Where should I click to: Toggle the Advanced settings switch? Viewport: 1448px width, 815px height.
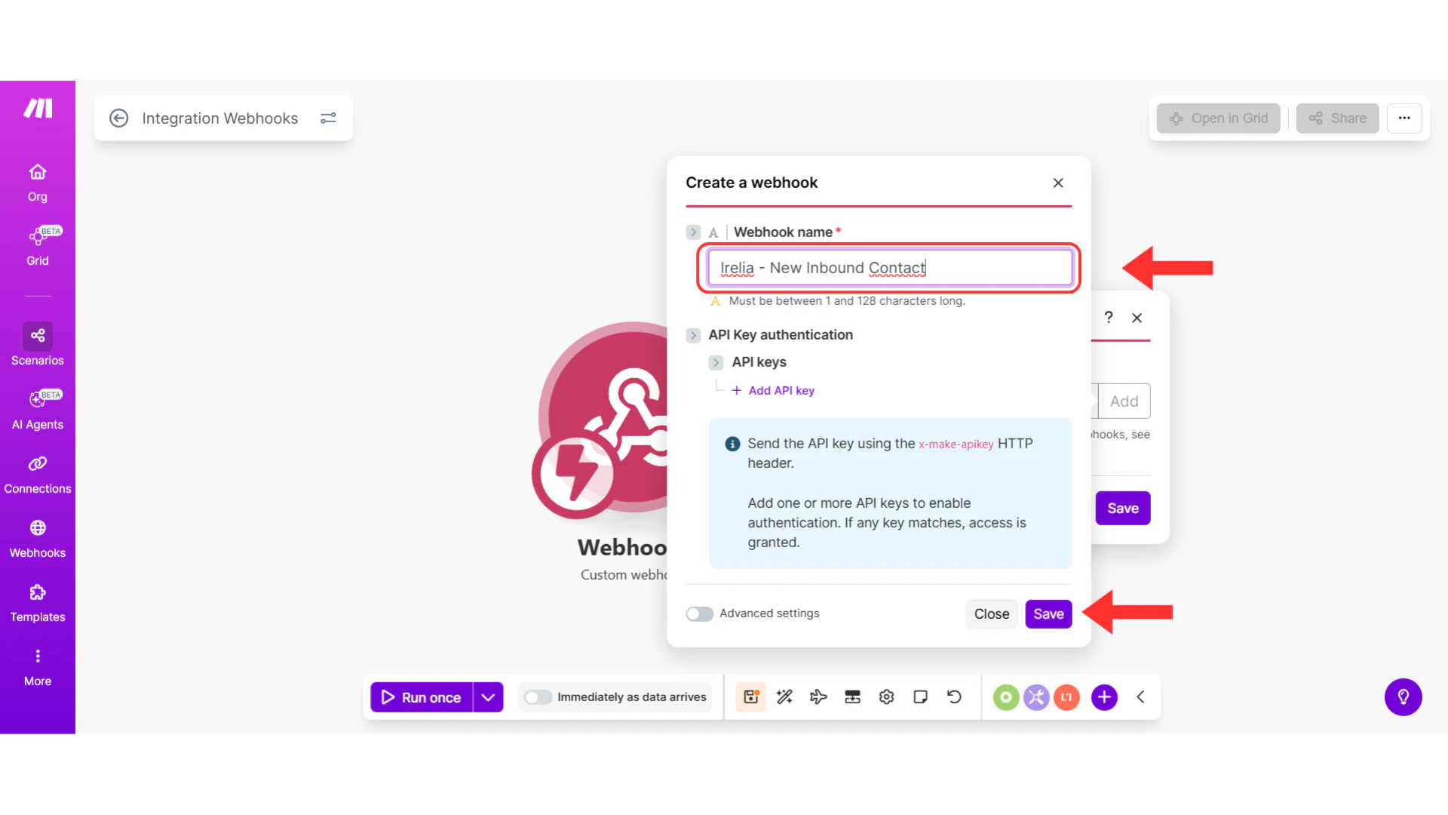tap(699, 614)
